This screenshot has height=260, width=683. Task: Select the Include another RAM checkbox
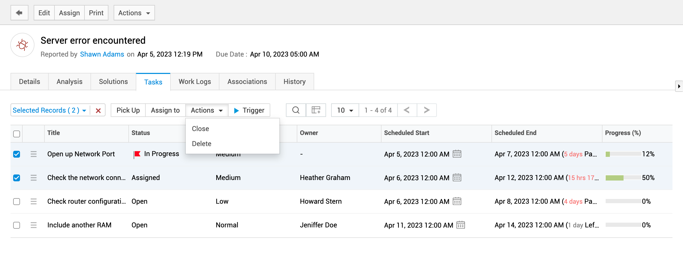coord(17,225)
